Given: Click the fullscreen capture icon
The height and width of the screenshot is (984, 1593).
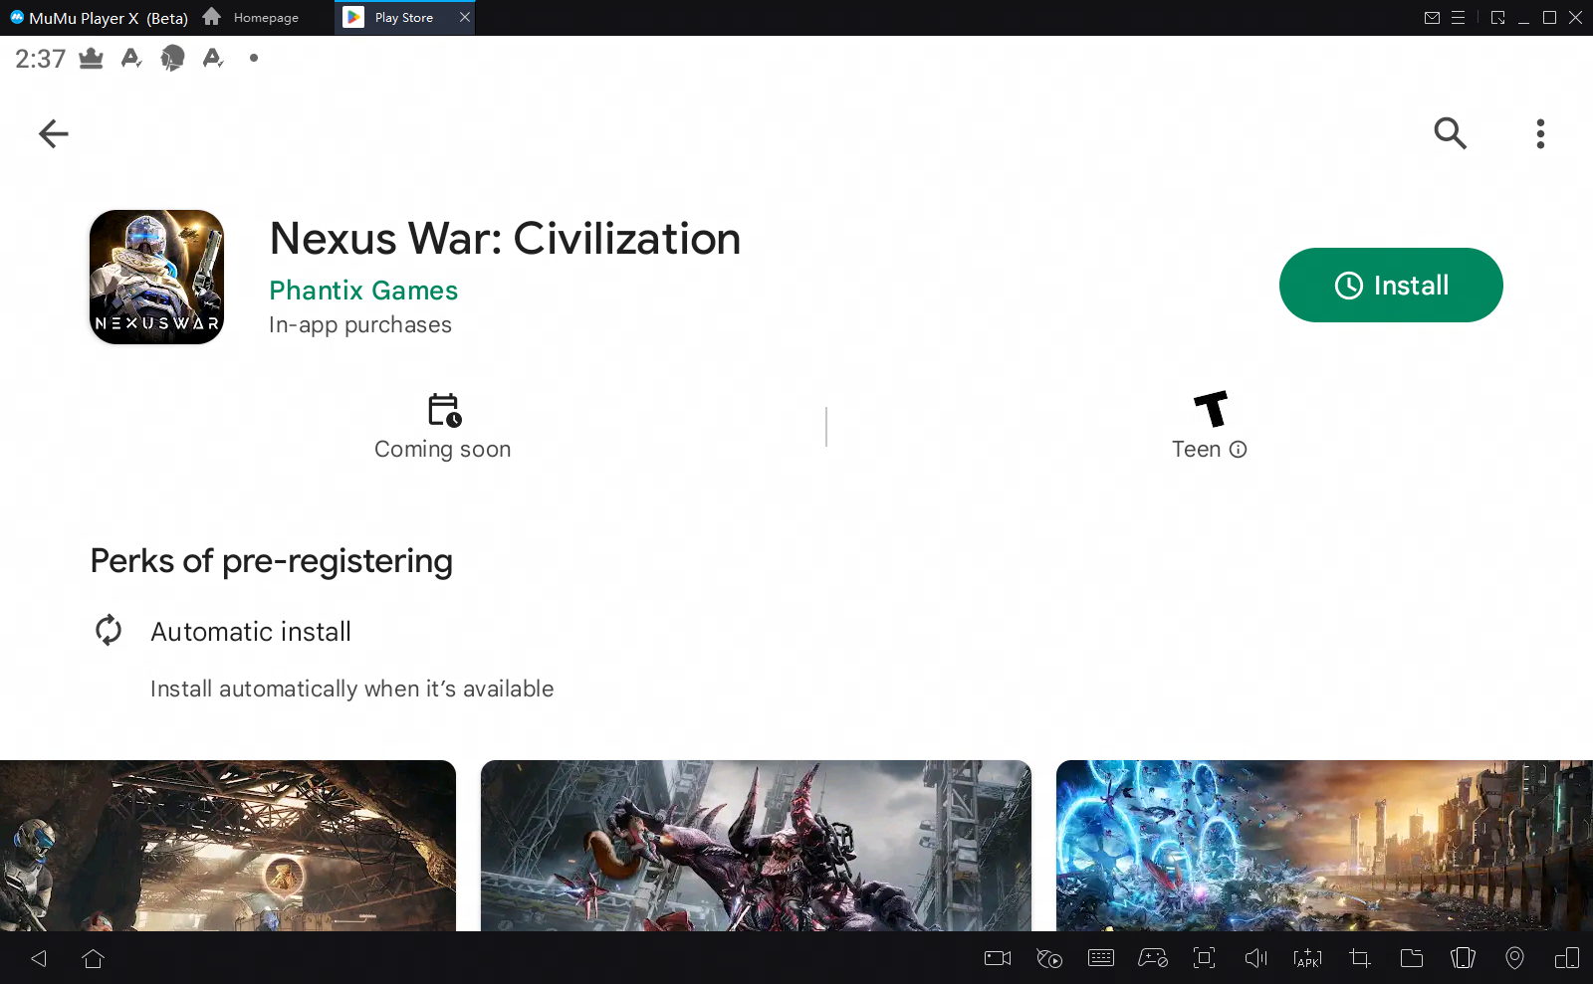Looking at the screenshot, I should pos(1205,958).
